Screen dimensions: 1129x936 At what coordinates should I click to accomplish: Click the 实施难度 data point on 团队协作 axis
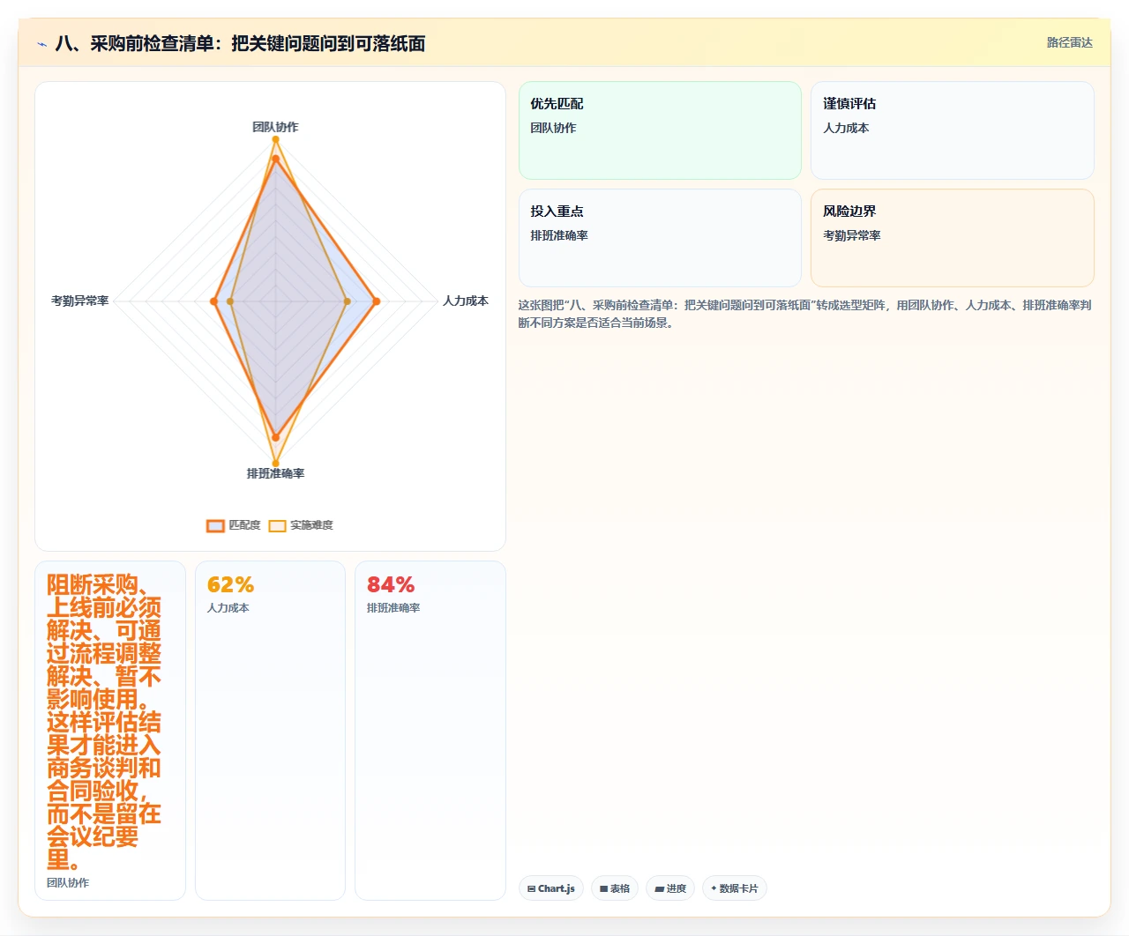275,139
